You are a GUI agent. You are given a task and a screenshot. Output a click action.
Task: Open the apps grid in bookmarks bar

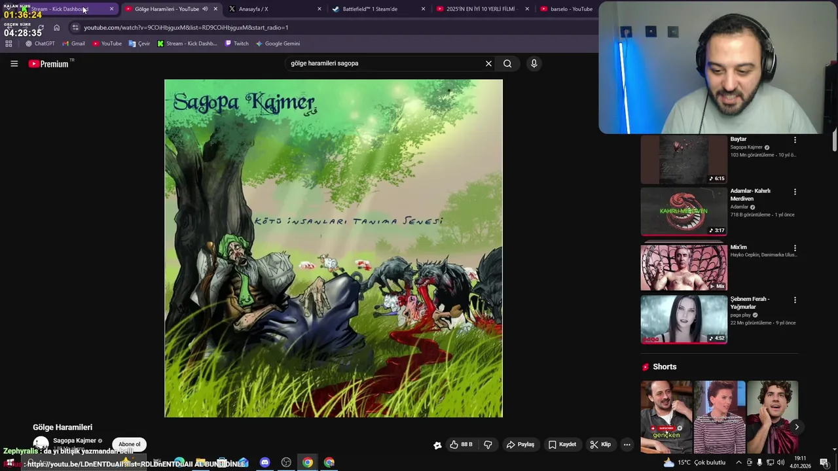9,44
